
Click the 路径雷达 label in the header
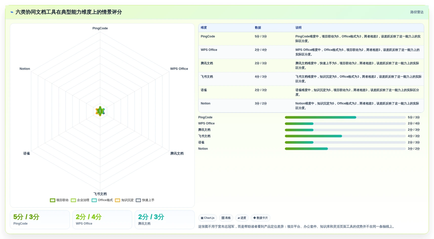pos(417,12)
